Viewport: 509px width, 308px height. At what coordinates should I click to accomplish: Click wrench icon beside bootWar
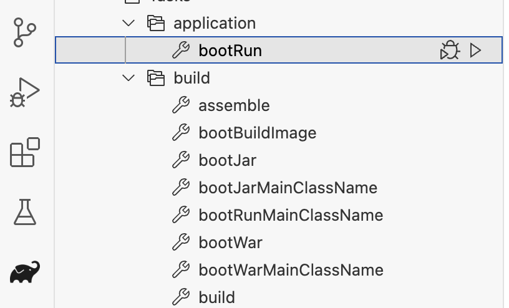(x=181, y=242)
